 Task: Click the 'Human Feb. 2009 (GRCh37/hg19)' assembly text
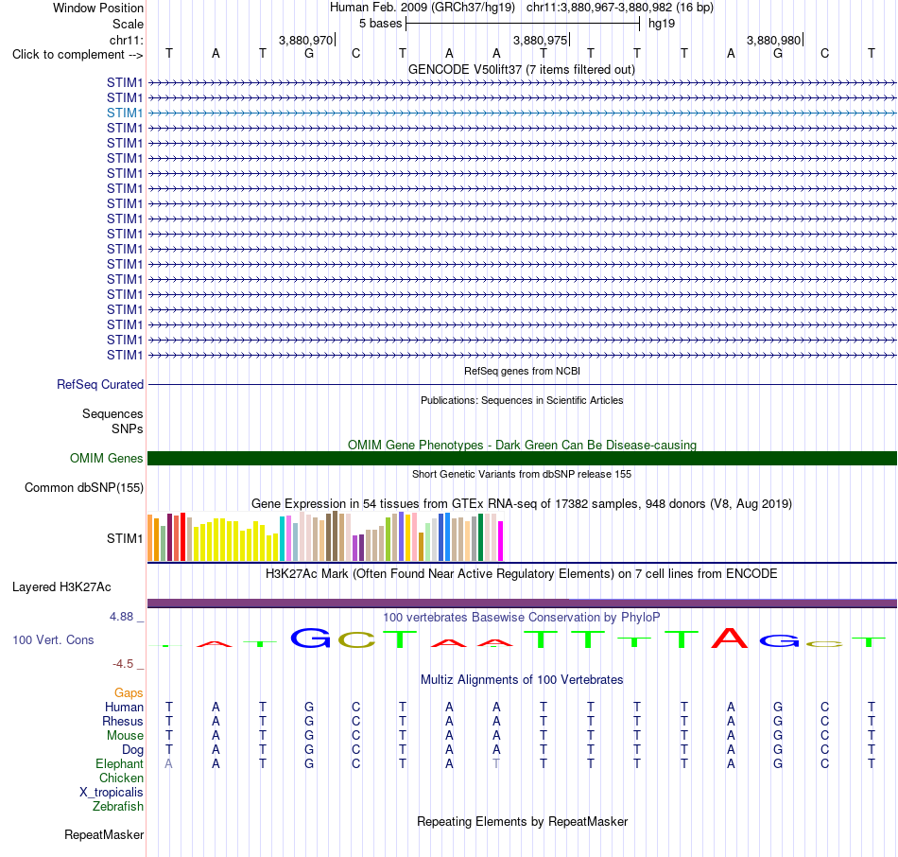pyautogui.click(x=423, y=8)
